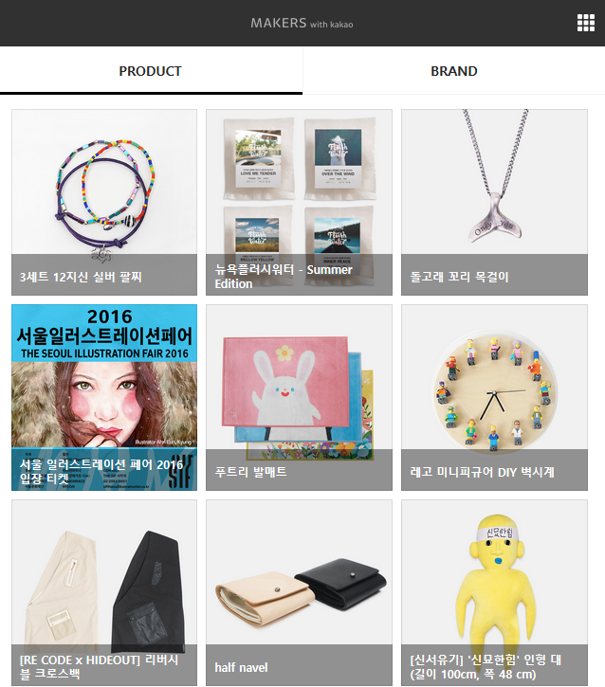Select the 푸트리 발매트 bunny mat product
Image resolution: width=605 pixels, height=687 pixels.
(299, 397)
